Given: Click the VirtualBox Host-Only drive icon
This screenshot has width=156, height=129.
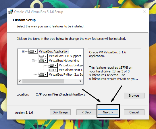Looking at the screenshot, I should 52,70.
